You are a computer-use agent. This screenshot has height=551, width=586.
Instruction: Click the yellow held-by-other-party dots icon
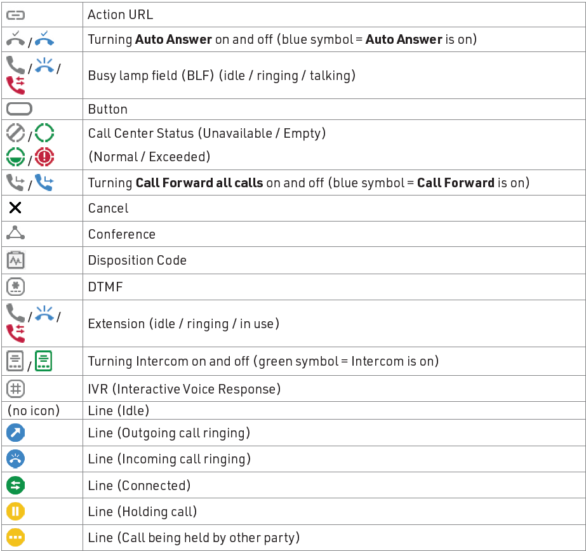click(x=15, y=538)
